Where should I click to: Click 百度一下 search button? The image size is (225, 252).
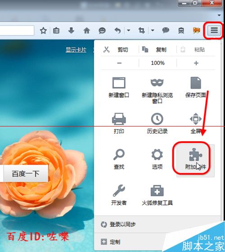pyautogui.click(x=26, y=173)
